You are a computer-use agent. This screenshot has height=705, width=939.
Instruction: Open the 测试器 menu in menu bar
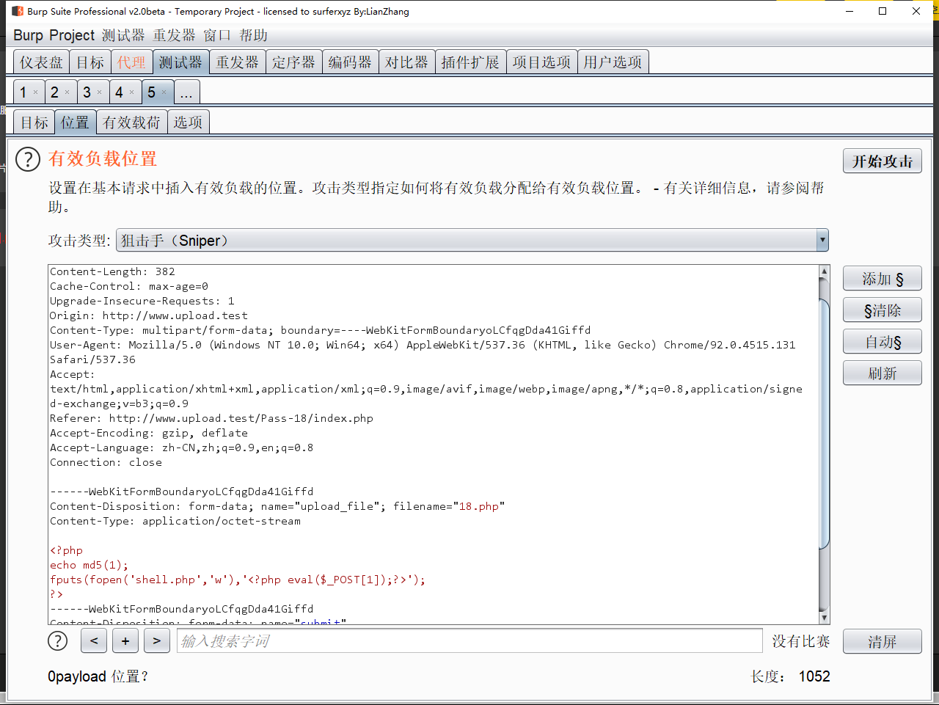pyautogui.click(x=123, y=35)
